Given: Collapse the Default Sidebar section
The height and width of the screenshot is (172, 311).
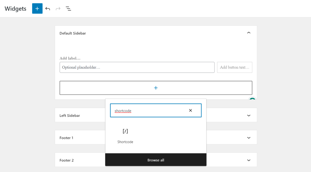Looking at the screenshot, I should 249,33.
